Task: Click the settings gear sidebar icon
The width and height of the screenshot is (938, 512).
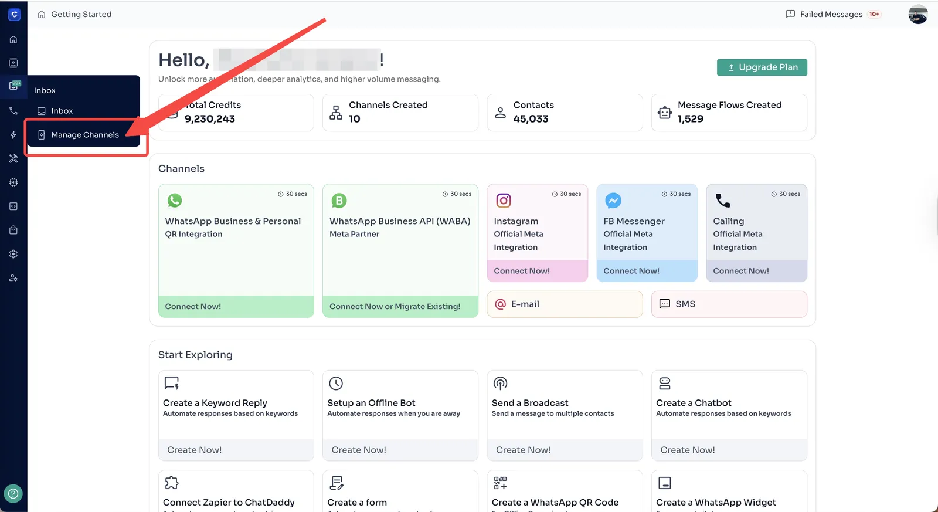Action: point(13,254)
